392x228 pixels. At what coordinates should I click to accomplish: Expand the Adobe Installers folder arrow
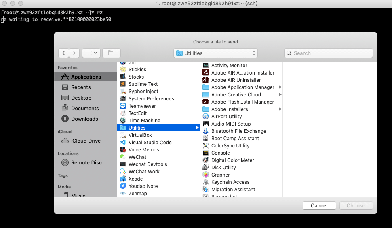click(280, 109)
